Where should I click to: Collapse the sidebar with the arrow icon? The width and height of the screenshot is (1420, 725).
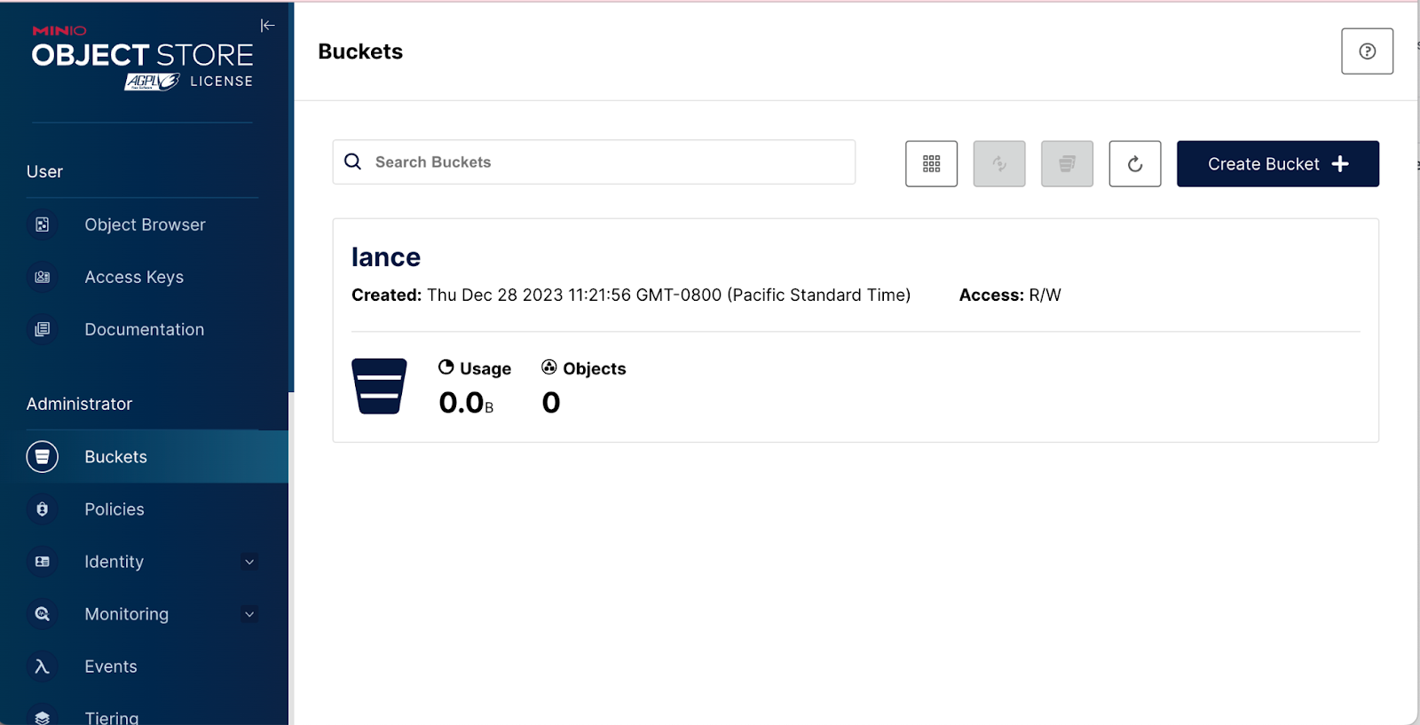pyautogui.click(x=267, y=26)
